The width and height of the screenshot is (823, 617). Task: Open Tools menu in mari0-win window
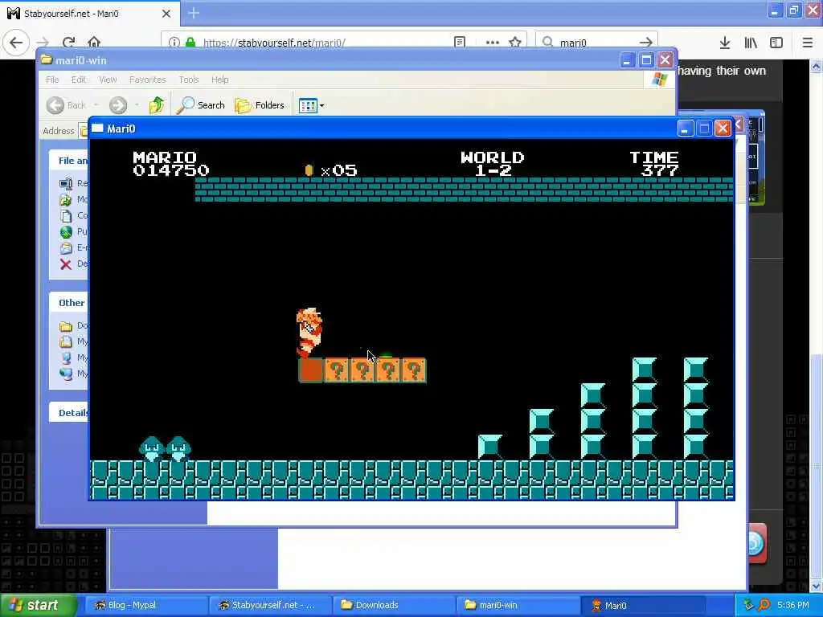click(188, 80)
